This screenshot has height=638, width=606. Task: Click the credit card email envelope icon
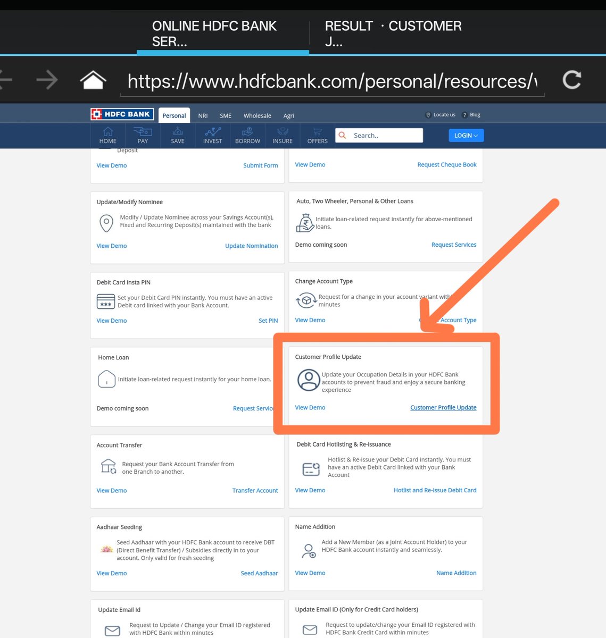(310, 629)
